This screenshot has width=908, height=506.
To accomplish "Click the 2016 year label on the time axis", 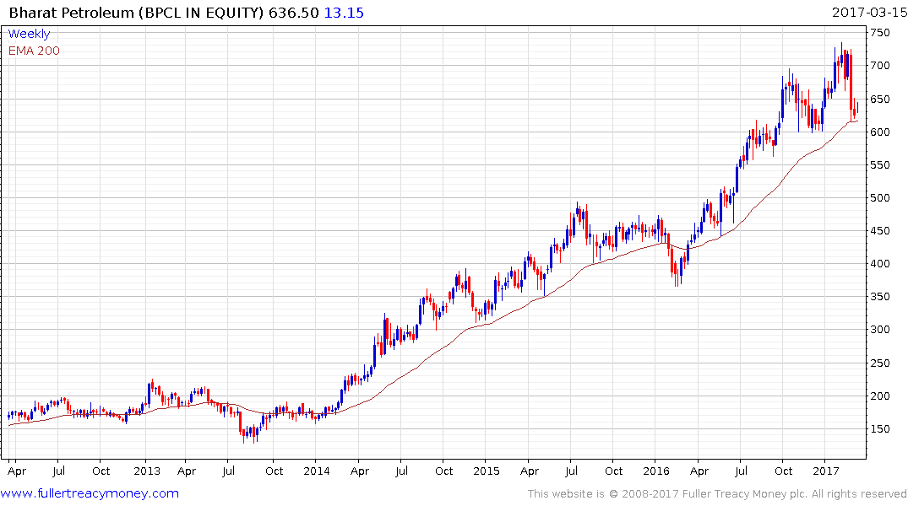I will tap(656, 471).
